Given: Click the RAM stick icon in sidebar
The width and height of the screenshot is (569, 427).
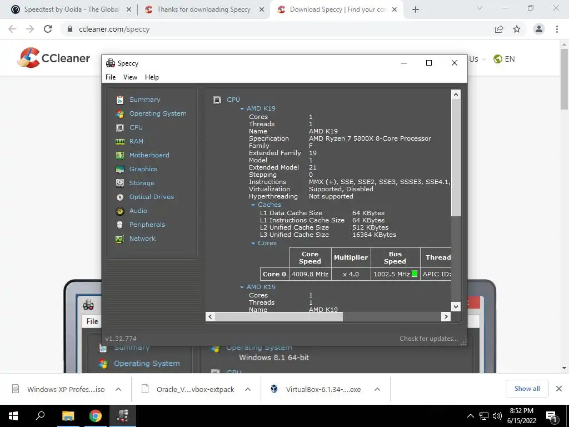Looking at the screenshot, I should (120, 142).
